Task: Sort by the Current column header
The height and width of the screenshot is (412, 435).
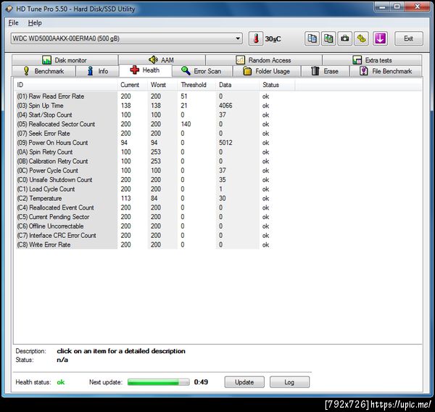Action: (133, 85)
